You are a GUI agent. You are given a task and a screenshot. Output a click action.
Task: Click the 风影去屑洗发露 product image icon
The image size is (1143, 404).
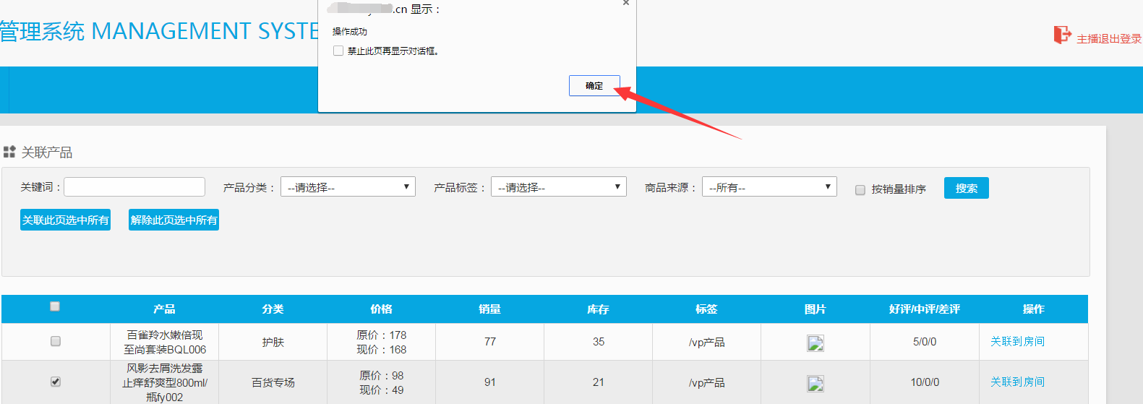815,384
